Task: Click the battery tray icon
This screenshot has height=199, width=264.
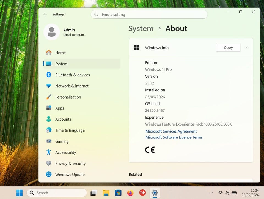Action: pyautogui.click(x=234, y=193)
